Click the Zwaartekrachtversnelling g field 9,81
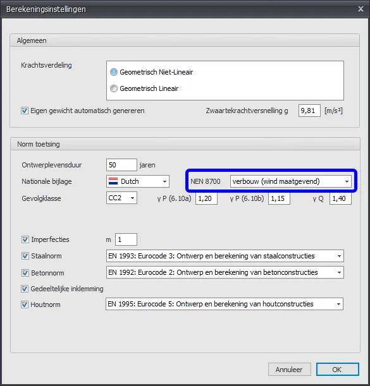Image resolution: width=370 pixels, height=386 pixels. pyautogui.click(x=309, y=111)
